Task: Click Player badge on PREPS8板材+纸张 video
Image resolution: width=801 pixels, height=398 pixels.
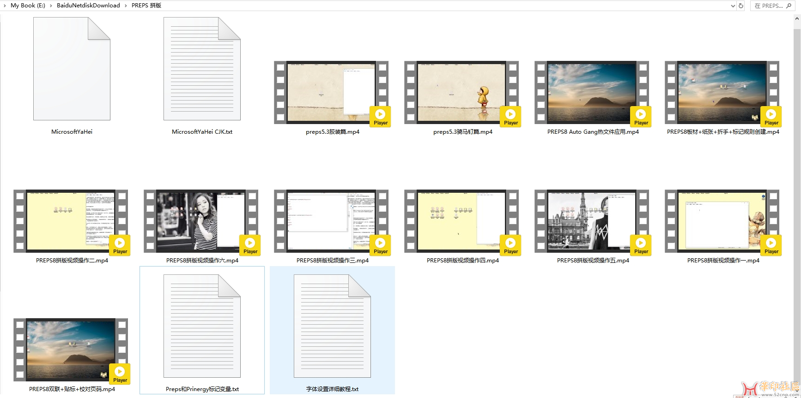Action: click(771, 117)
